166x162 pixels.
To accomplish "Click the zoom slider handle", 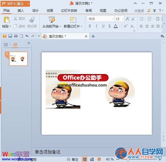I will tap(128, 159).
